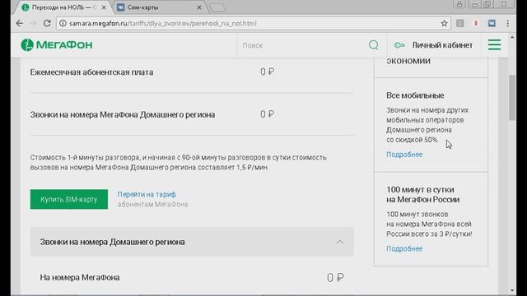Click the scrollbar up arrow

coord(512,37)
